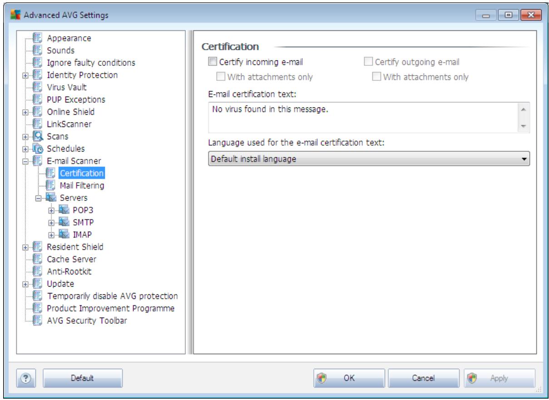Enable Certify incoming e-mail checkbox
The image size is (549, 400).
point(212,62)
